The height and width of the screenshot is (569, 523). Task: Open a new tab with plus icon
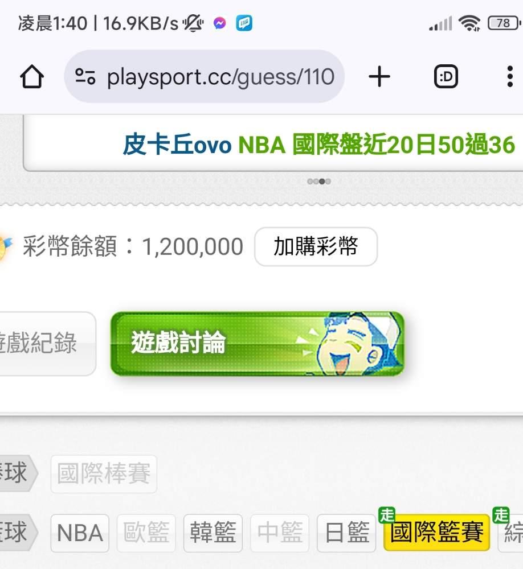(379, 77)
